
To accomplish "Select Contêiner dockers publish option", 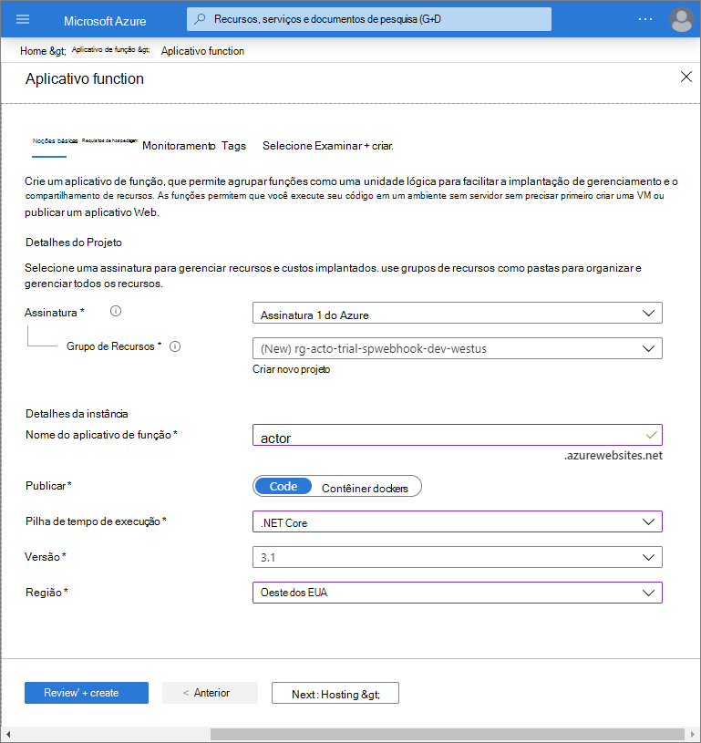I will (365, 489).
